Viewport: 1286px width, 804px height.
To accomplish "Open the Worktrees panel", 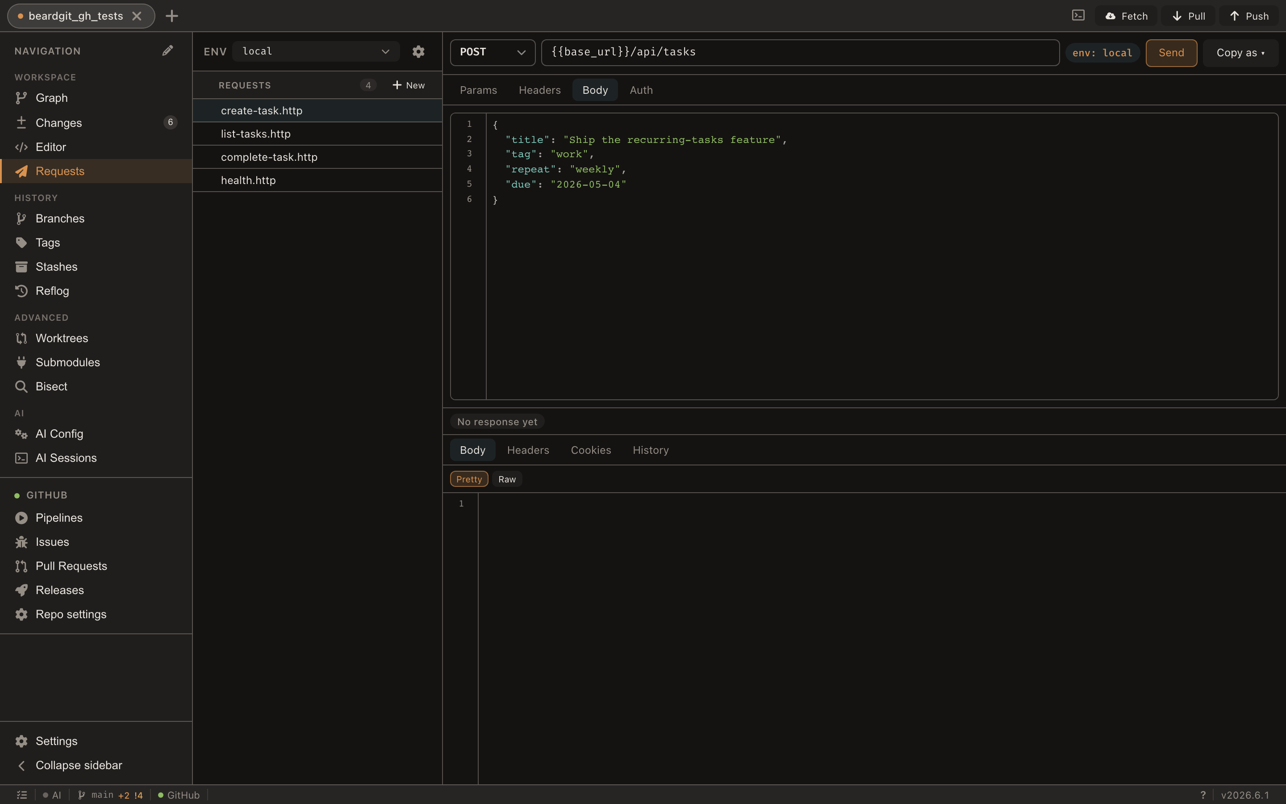I will tap(96, 338).
